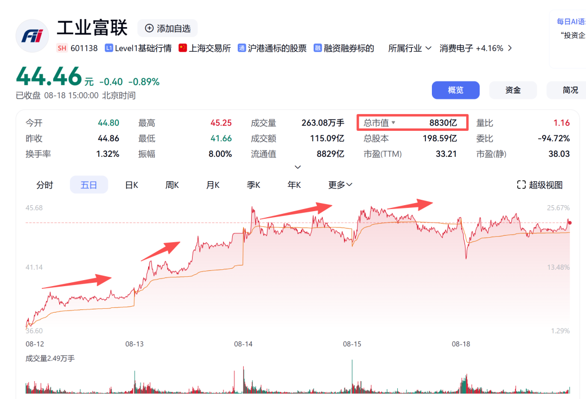
Task: Click the Fii company logo
Action: [x=32, y=36]
